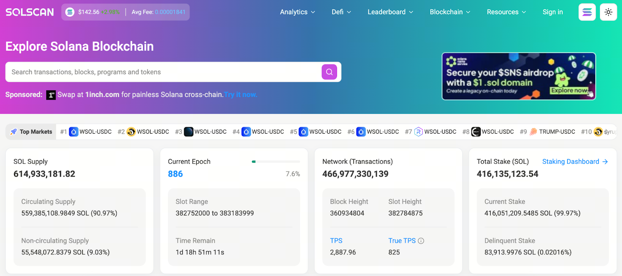The height and width of the screenshot is (276, 622).
Task: Click the Sign in link
Action: [552, 12]
